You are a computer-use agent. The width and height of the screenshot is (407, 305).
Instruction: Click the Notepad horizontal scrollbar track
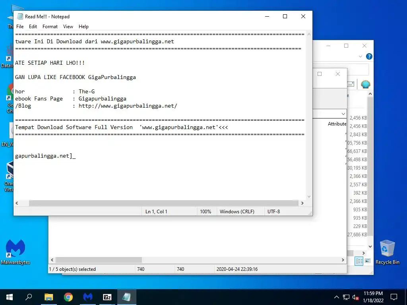click(x=163, y=203)
